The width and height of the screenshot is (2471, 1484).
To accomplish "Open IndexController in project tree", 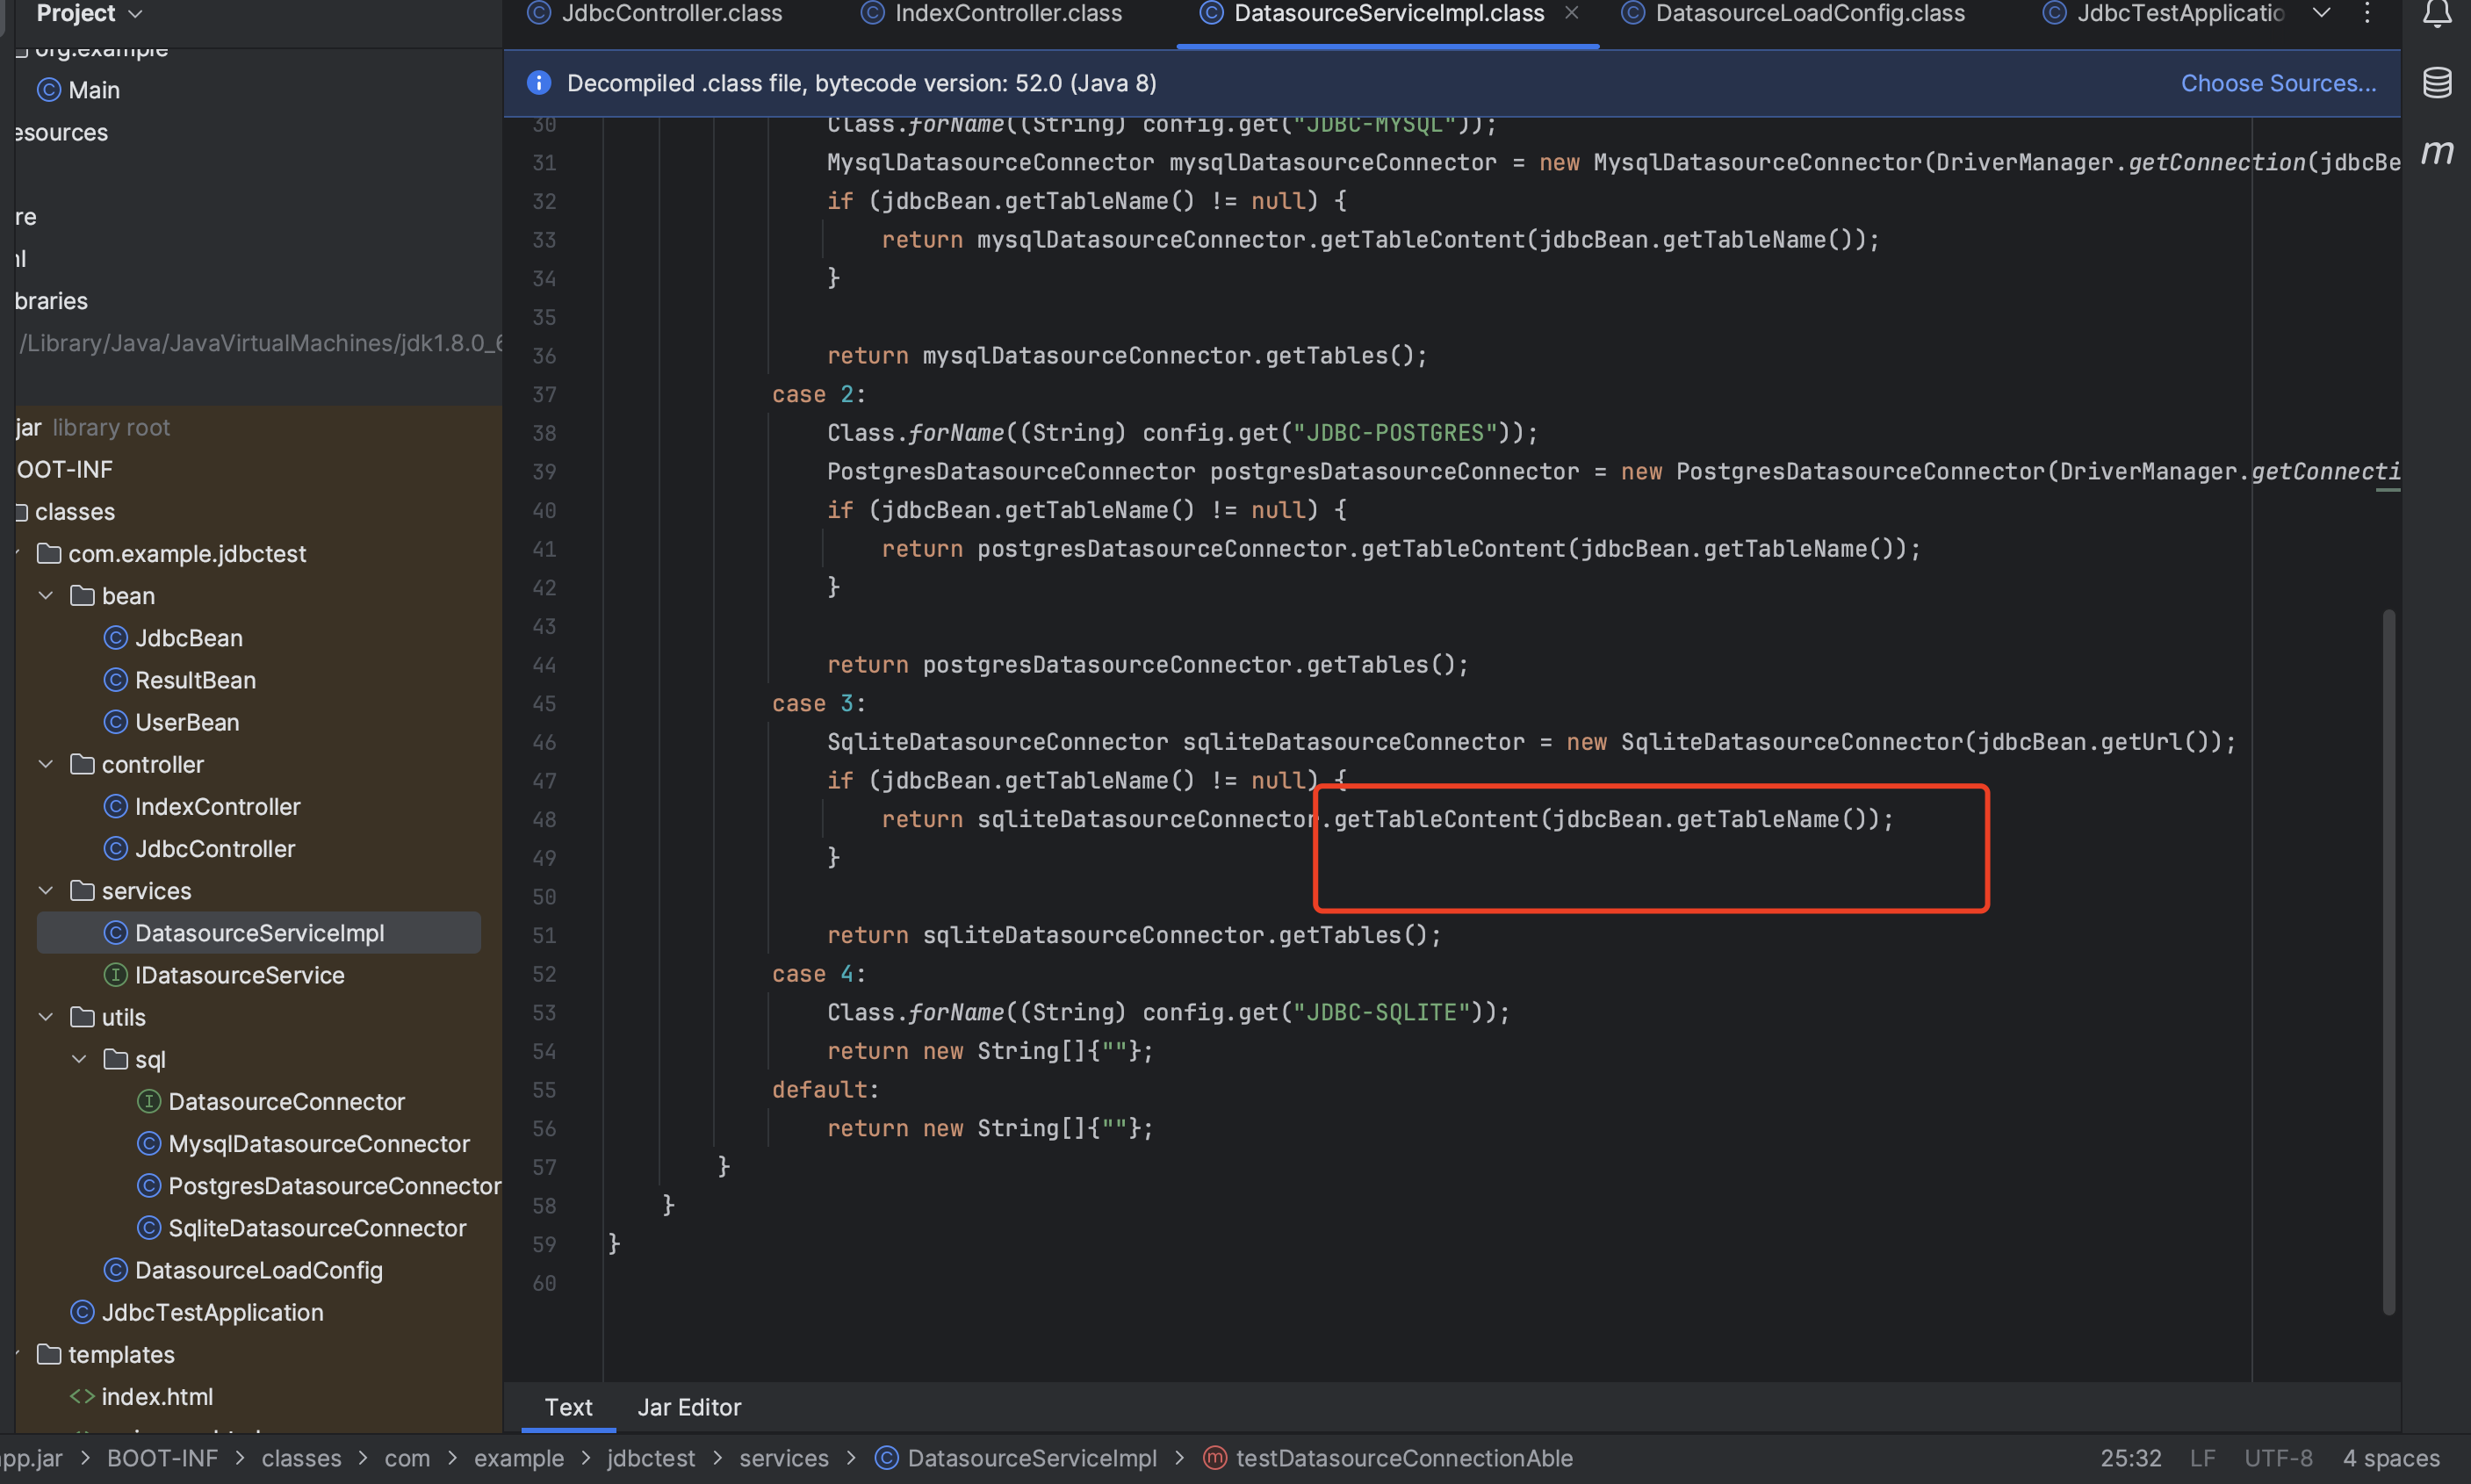I will [202, 807].
